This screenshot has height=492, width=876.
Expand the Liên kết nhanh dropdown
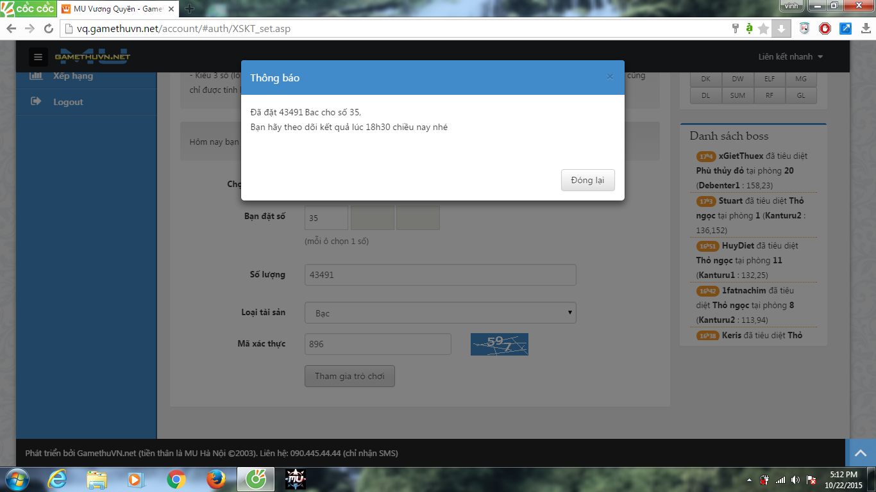790,57
